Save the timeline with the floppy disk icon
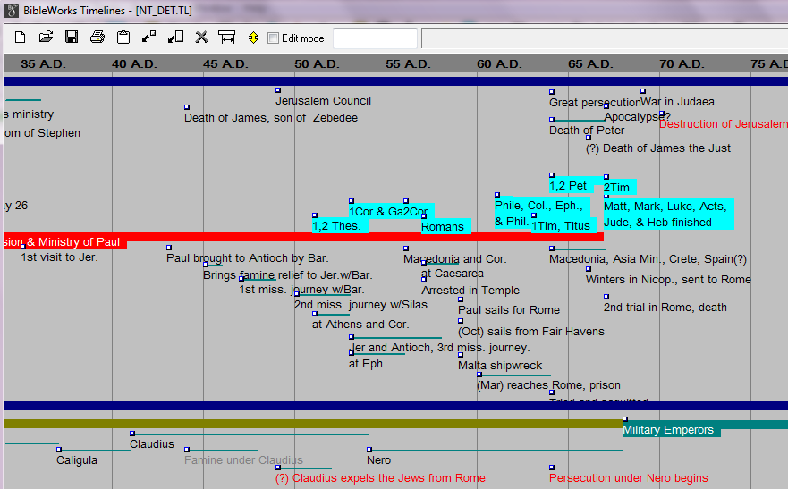 pyautogui.click(x=72, y=38)
